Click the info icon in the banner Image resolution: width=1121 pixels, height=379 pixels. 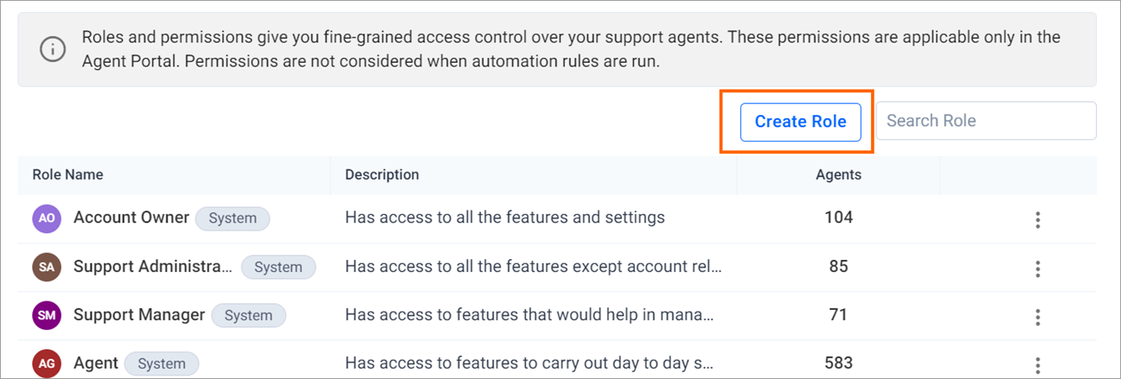(53, 49)
